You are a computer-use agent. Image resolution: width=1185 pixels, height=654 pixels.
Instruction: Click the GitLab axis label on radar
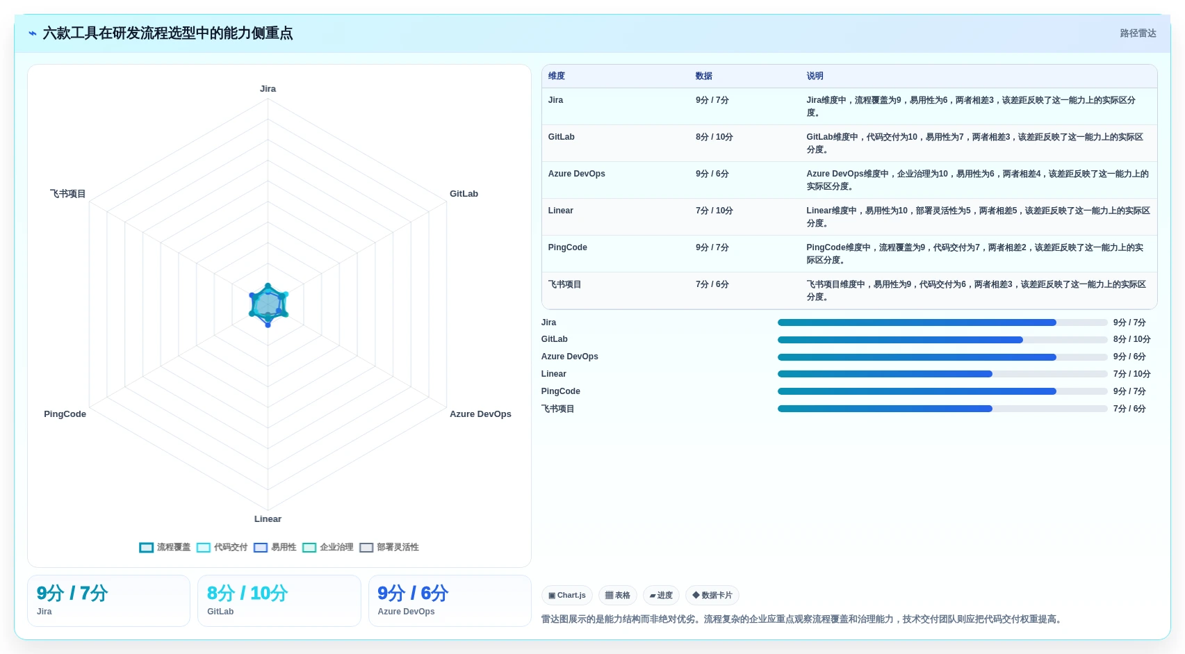[464, 194]
